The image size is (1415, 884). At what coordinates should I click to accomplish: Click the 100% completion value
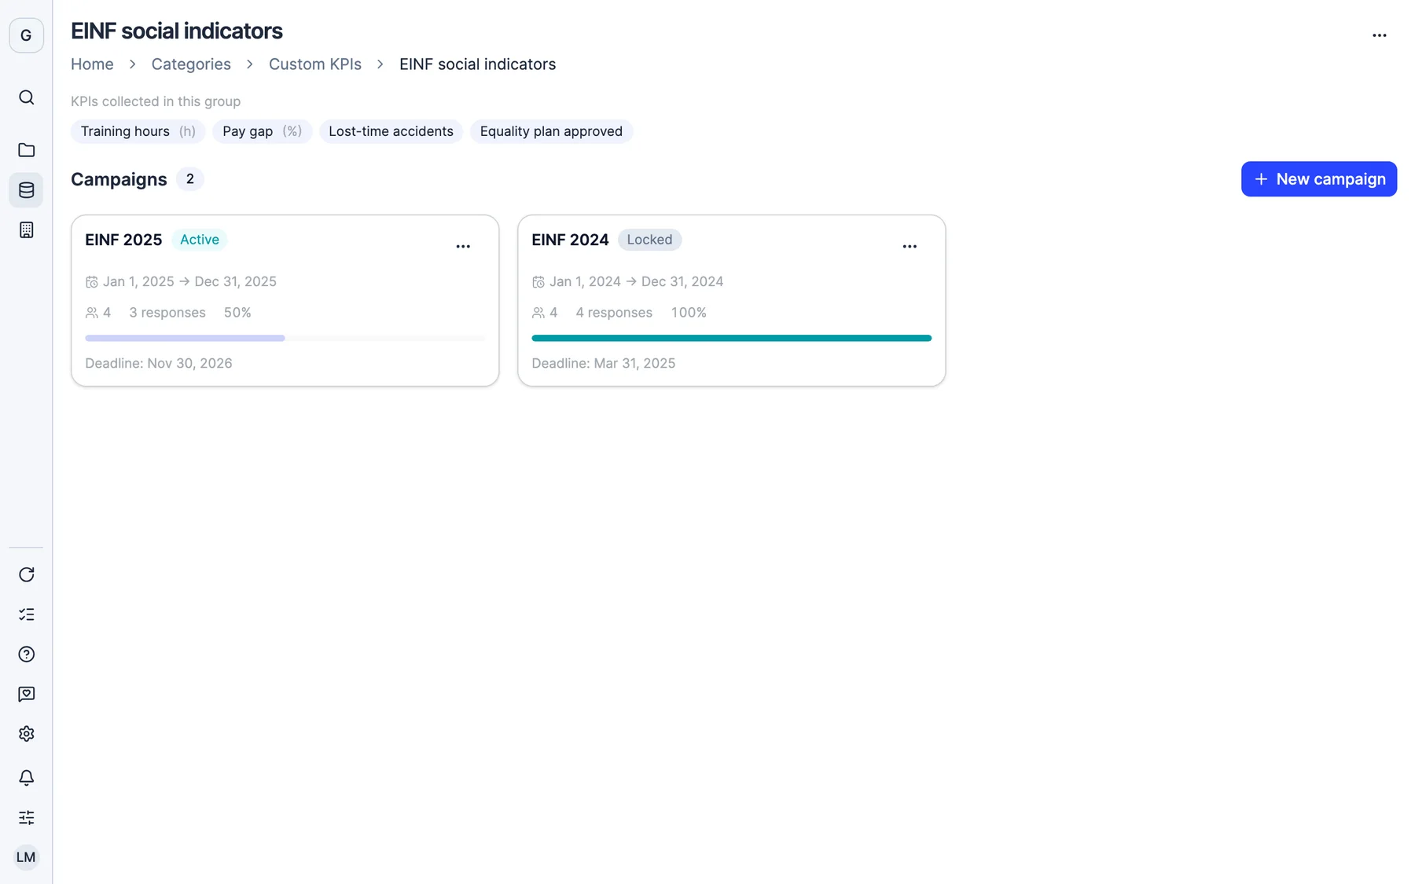point(689,313)
